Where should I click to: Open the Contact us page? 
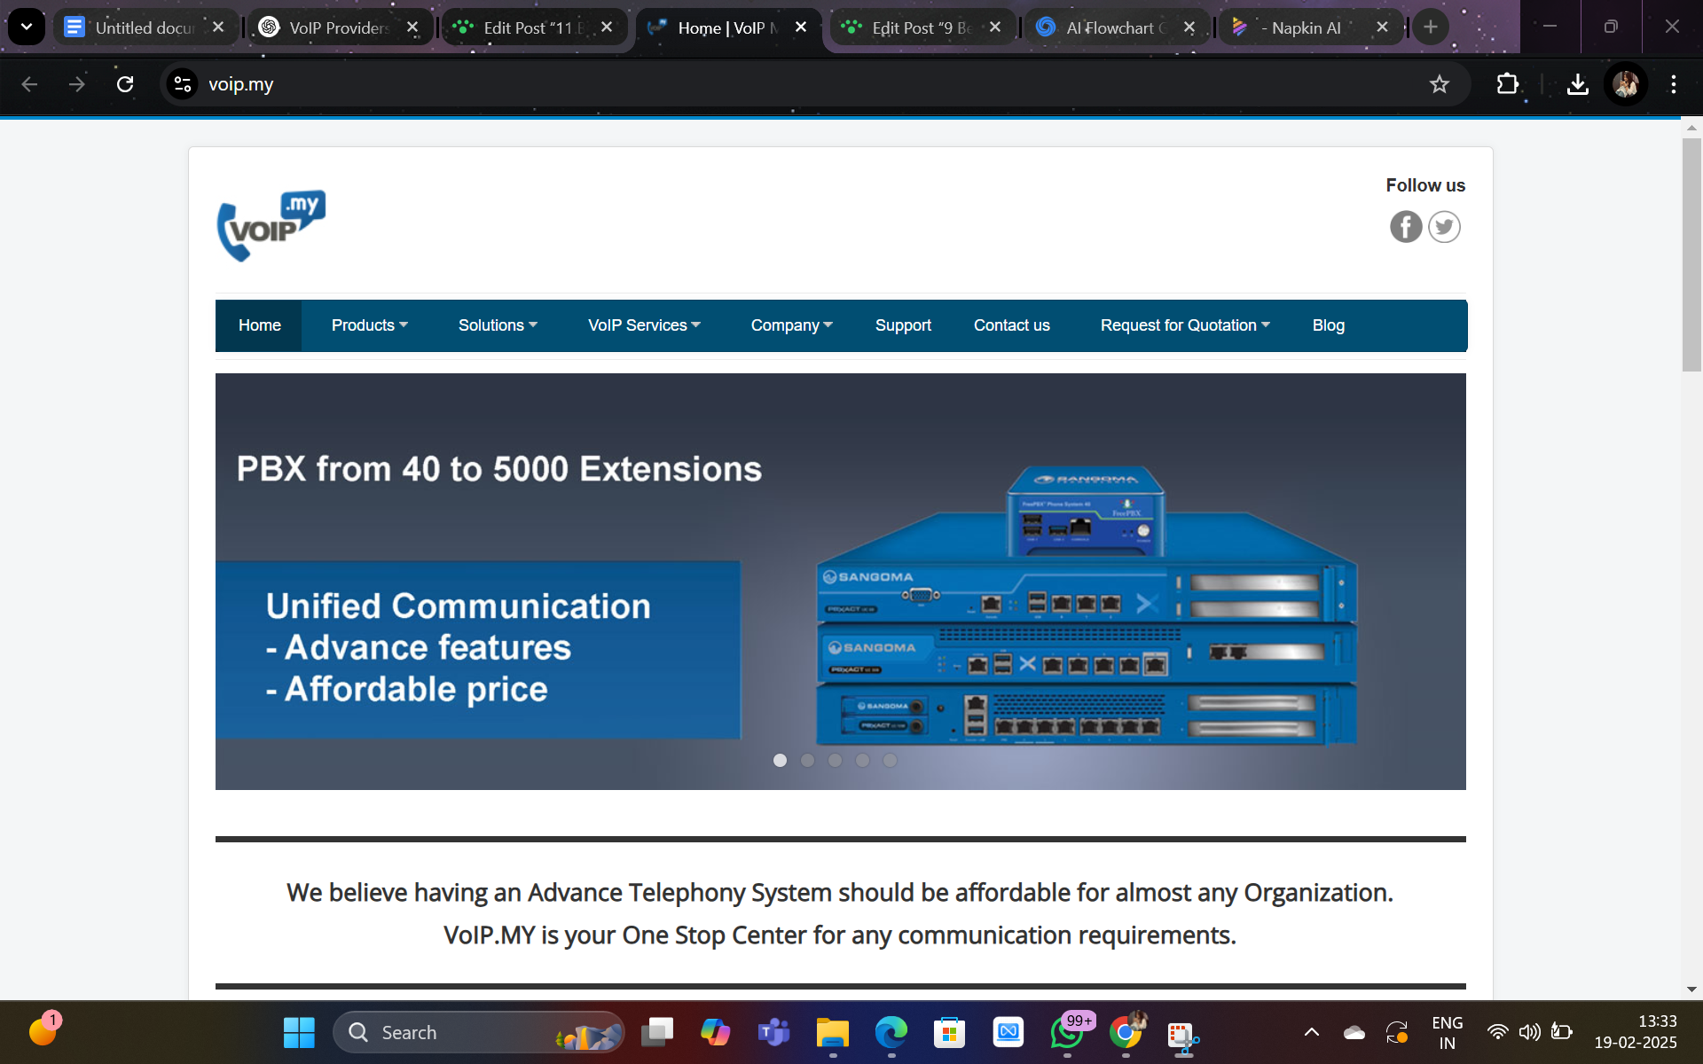(x=1011, y=325)
